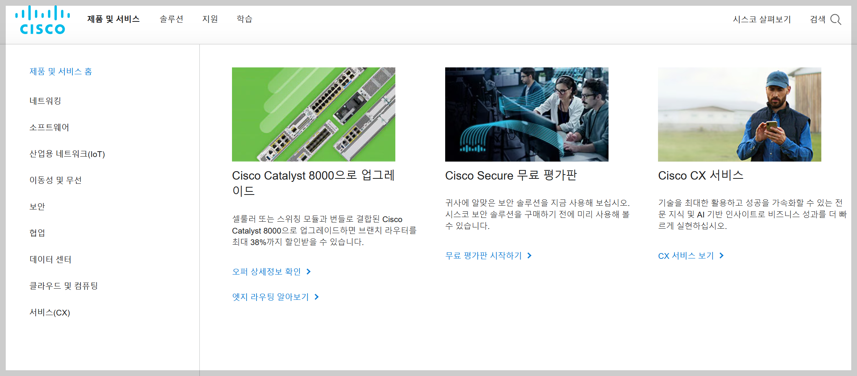Viewport: 857px width, 376px height.
Task: Select 클라우드 및 컴퓨팅 category
Action: pos(64,286)
